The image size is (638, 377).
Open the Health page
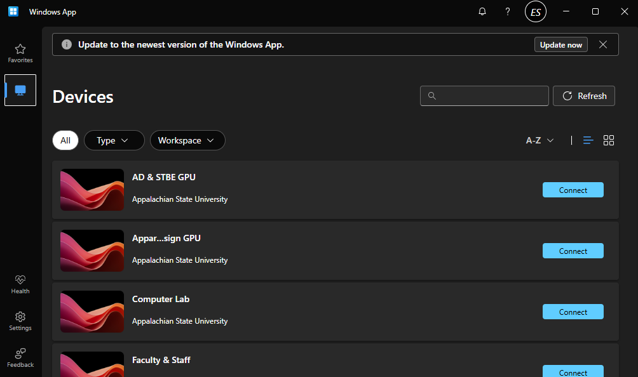pos(20,284)
